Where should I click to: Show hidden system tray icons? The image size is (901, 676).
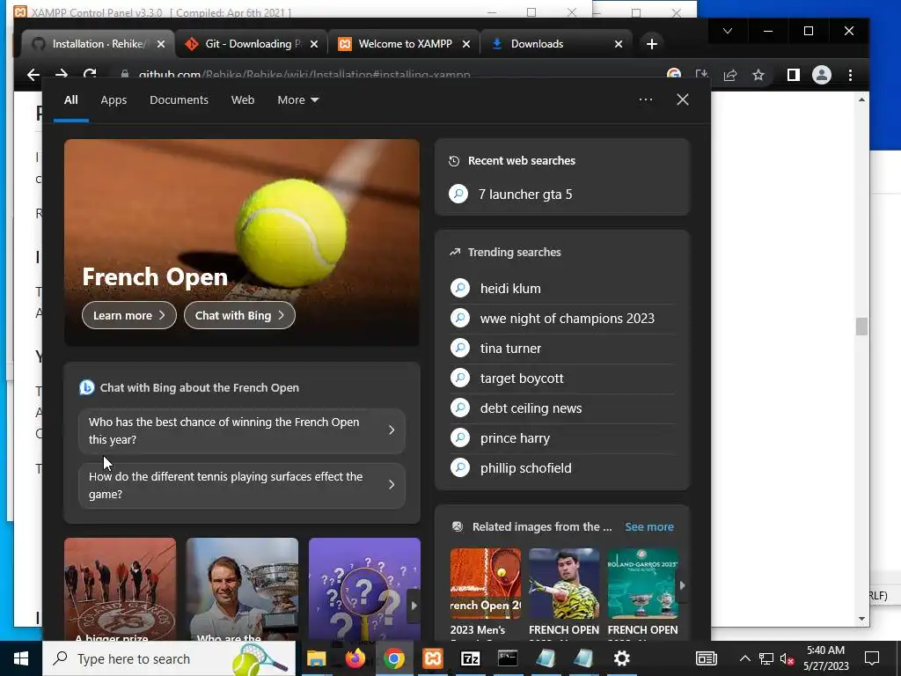click(744, 658)
